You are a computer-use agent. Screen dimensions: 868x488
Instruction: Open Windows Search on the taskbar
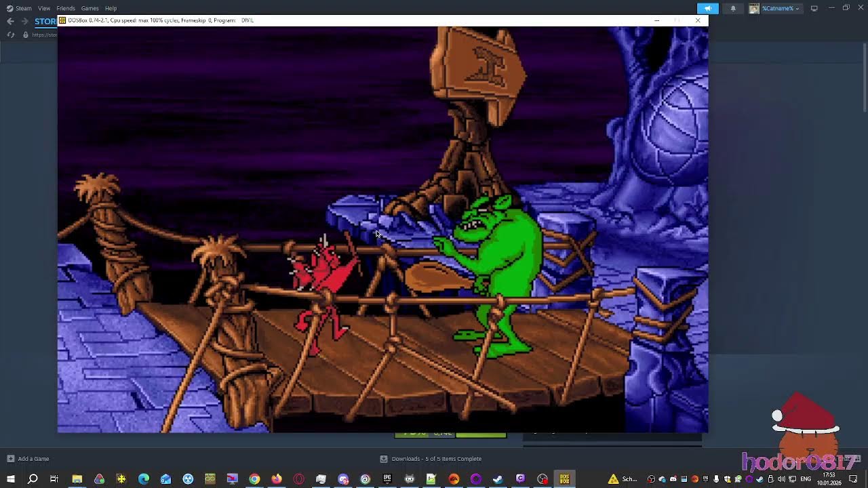coord(33,479)
